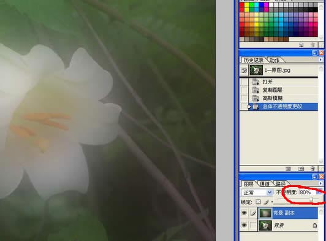Set history brush source for 高斯模糊 state
Screen dimensions: 326x241
(244, 98)
